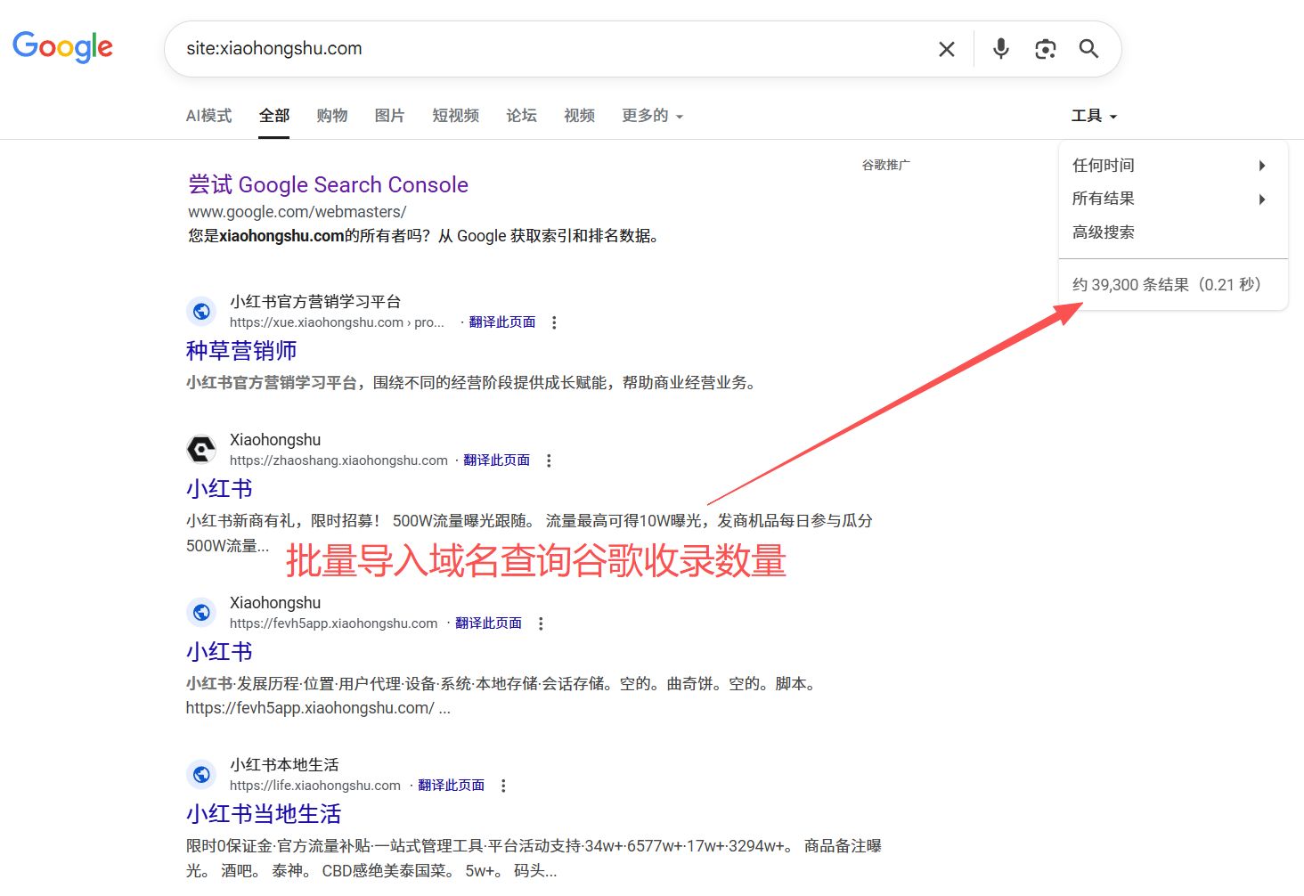Click the 谷歌推广 label
The height and width of the screenshot is (896, 1304).
click(885, 165)
